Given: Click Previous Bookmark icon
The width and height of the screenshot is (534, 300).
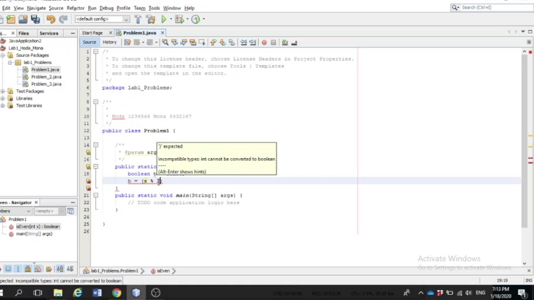Looking at the screenshot, I should [x=213, y=42].
